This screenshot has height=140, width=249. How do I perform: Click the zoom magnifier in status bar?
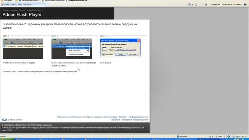click(216, 136)
